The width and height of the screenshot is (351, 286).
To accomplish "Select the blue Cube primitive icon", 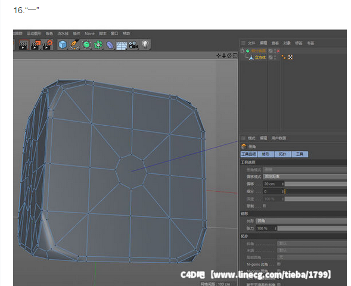I will (63, 45).
